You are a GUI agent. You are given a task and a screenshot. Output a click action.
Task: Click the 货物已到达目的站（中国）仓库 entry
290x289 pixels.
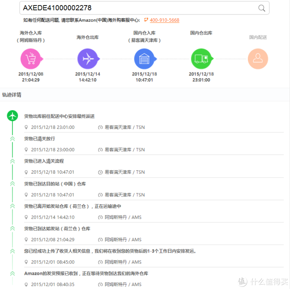(x=55, y=184)
